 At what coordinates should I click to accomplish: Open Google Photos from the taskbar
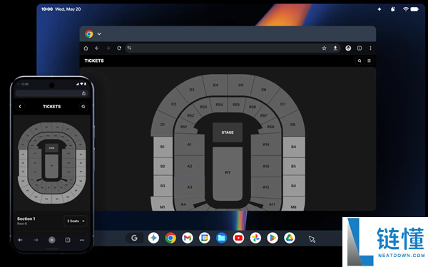pos(255,238)
